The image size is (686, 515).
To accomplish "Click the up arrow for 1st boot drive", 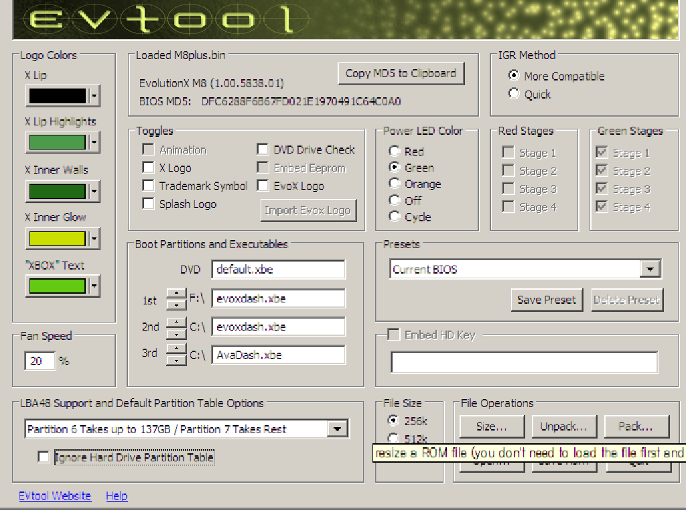I will [176, 294].
